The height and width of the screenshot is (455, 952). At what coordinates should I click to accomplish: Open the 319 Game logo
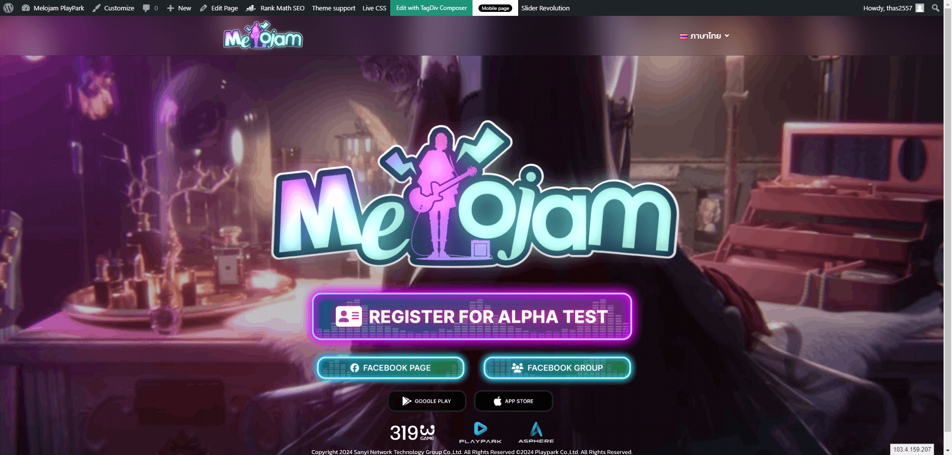click(412, 432)
